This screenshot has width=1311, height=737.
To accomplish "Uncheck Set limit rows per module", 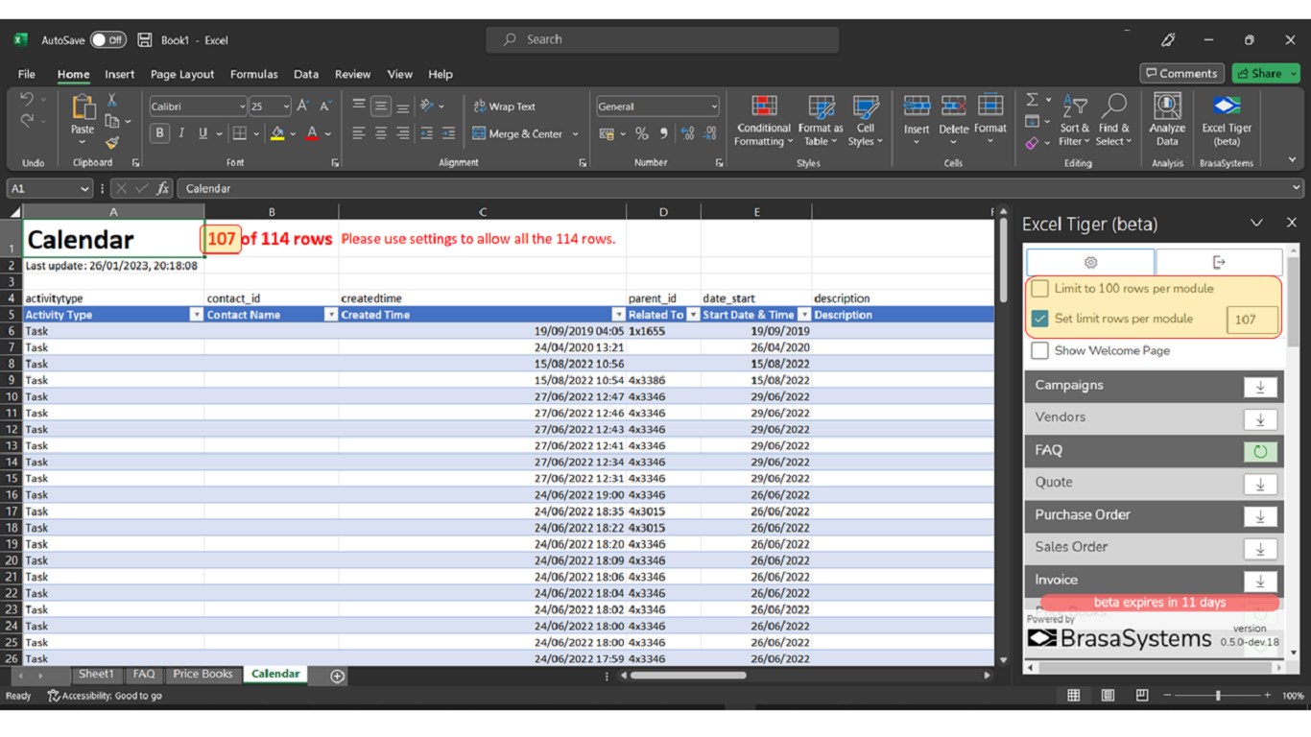I will [x=1039, y=319].
